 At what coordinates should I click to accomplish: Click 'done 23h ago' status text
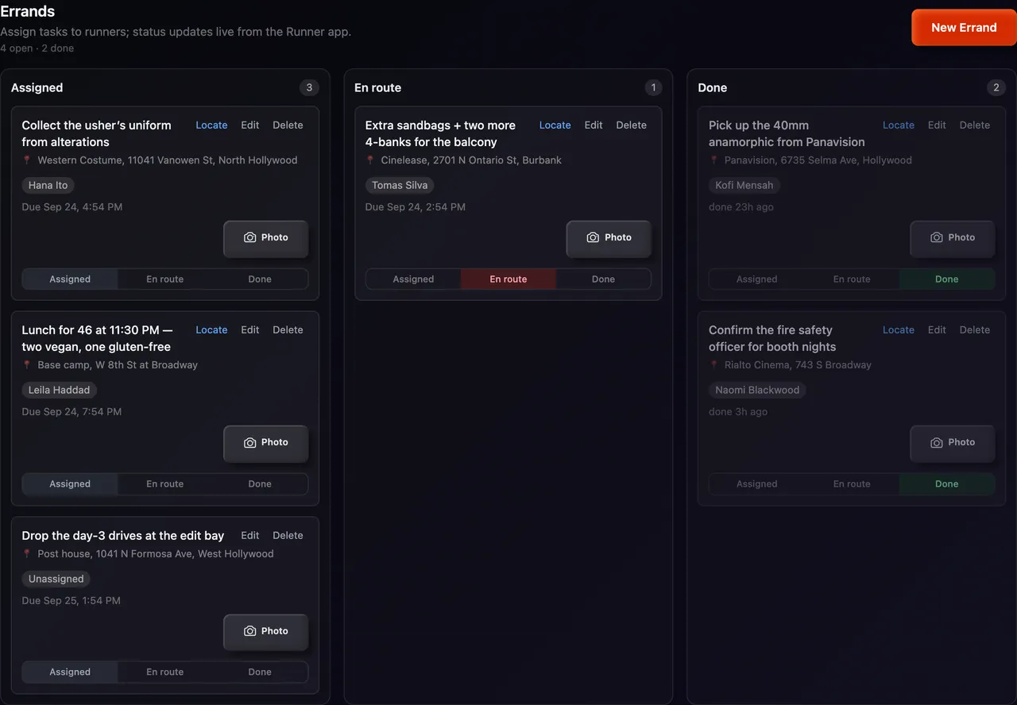point(741,207)
